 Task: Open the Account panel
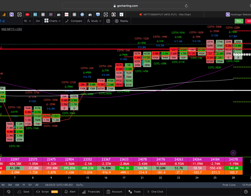coord(114,192)
